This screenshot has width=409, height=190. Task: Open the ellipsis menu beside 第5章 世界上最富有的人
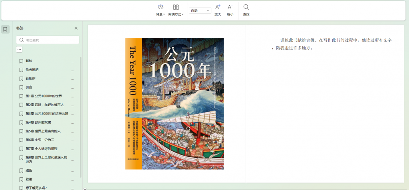coord(72,131)
